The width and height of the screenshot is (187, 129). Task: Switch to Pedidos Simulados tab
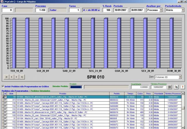coord(40,91)
